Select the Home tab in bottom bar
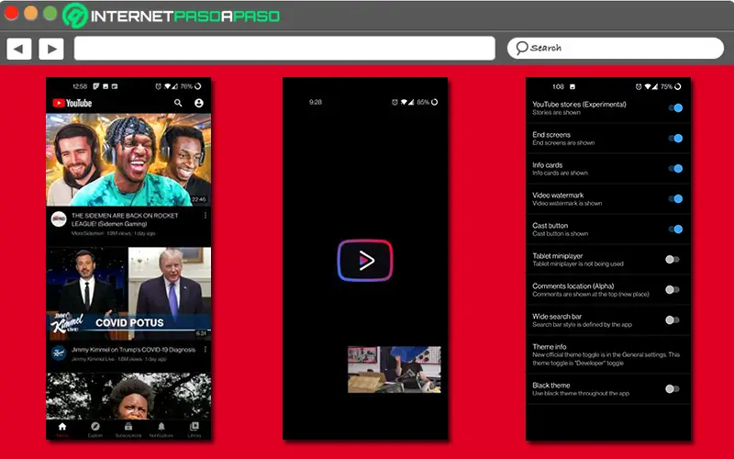 point(62,430)
